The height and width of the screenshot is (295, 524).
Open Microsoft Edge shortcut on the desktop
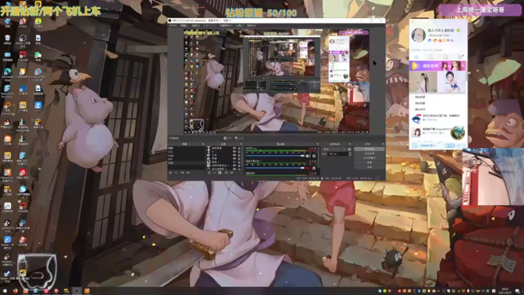coord(8,74)
